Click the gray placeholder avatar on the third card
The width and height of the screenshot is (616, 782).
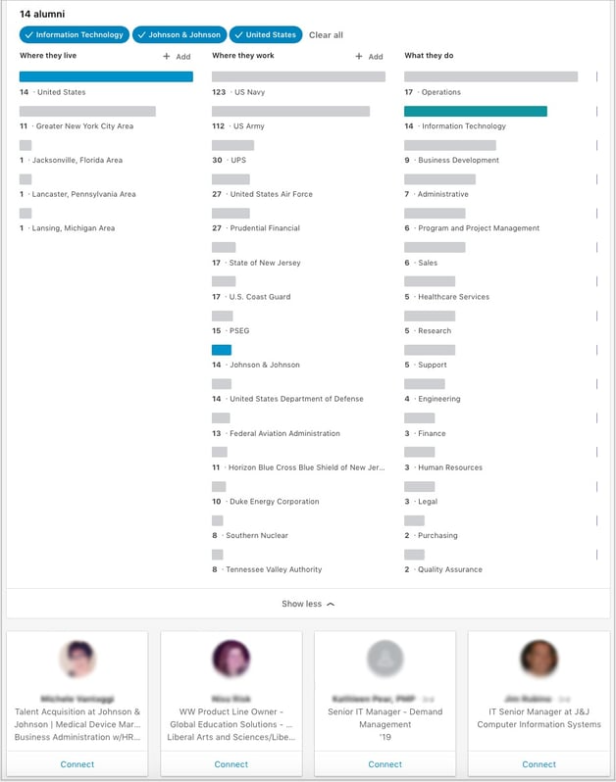click(385, 660)
